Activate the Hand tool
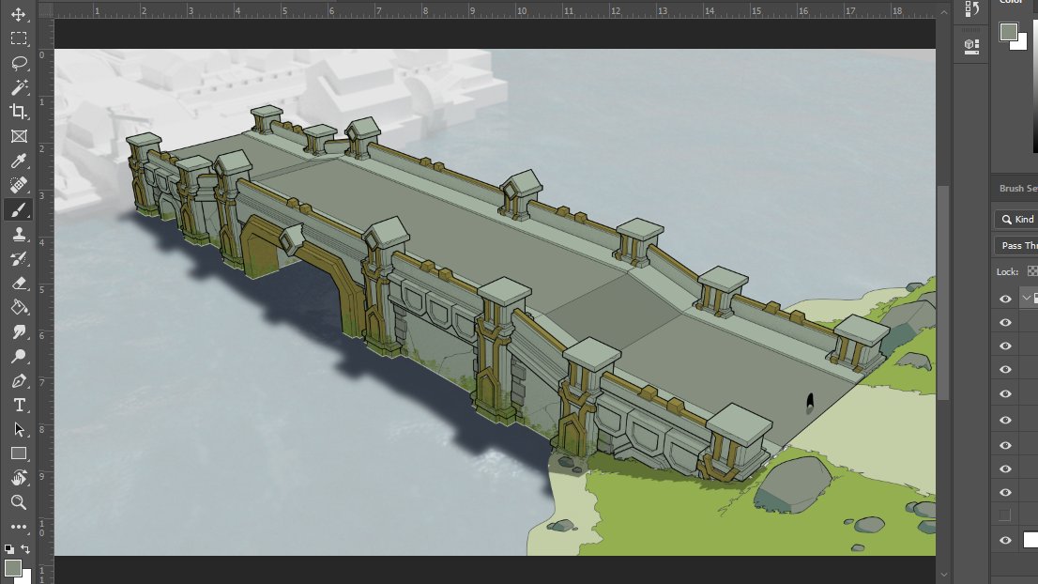 19,478
